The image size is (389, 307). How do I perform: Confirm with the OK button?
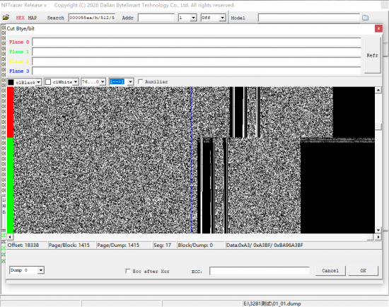[x=364, y=270]
